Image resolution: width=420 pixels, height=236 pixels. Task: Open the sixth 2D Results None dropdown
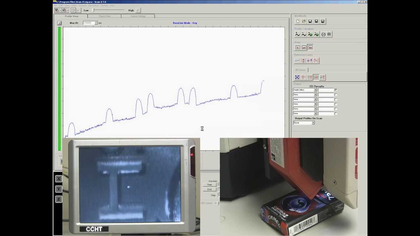[315, 113]
